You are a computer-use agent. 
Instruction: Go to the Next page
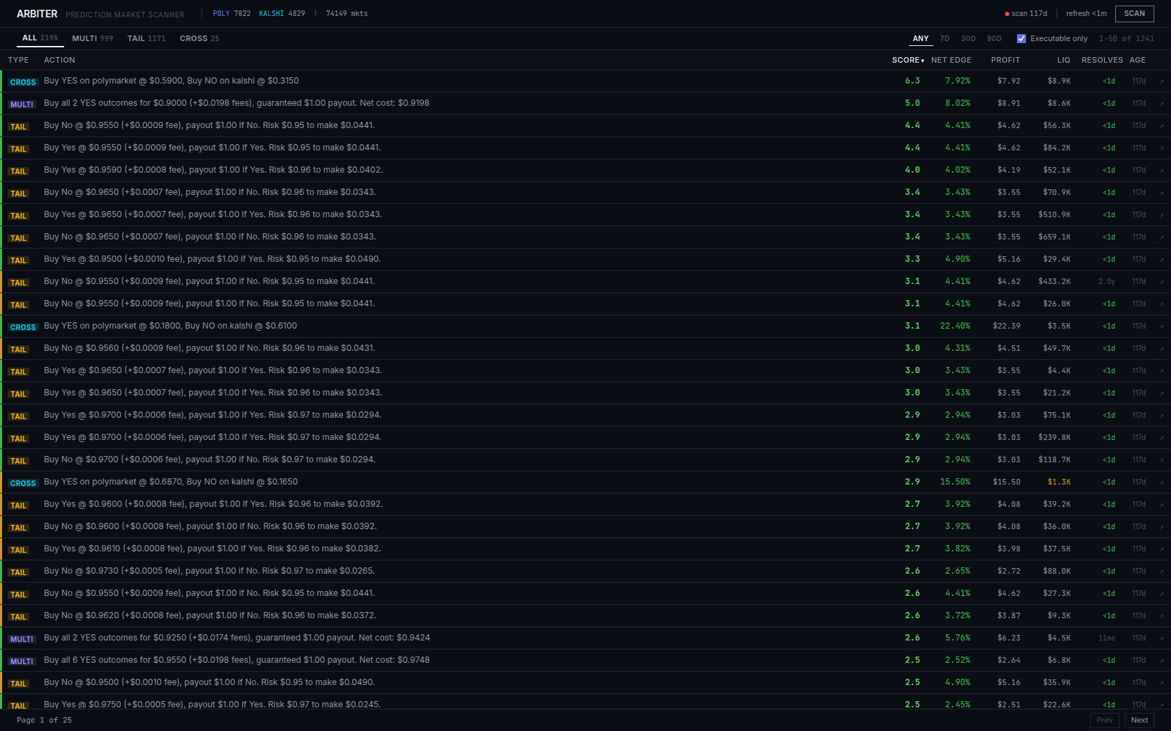tap(1139, 720)
